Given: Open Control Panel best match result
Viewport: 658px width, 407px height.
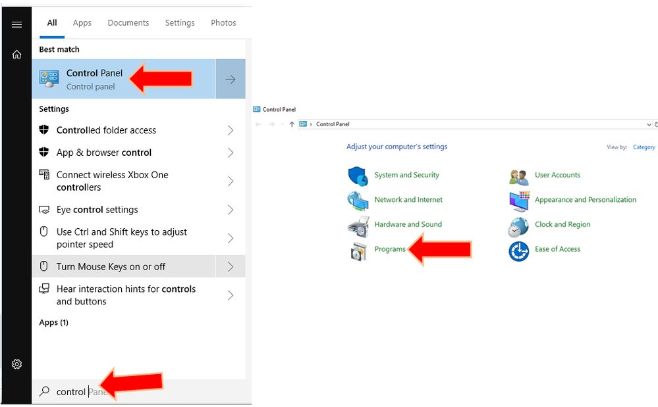Looking at the screenshot, I should (x=123, y=79).
